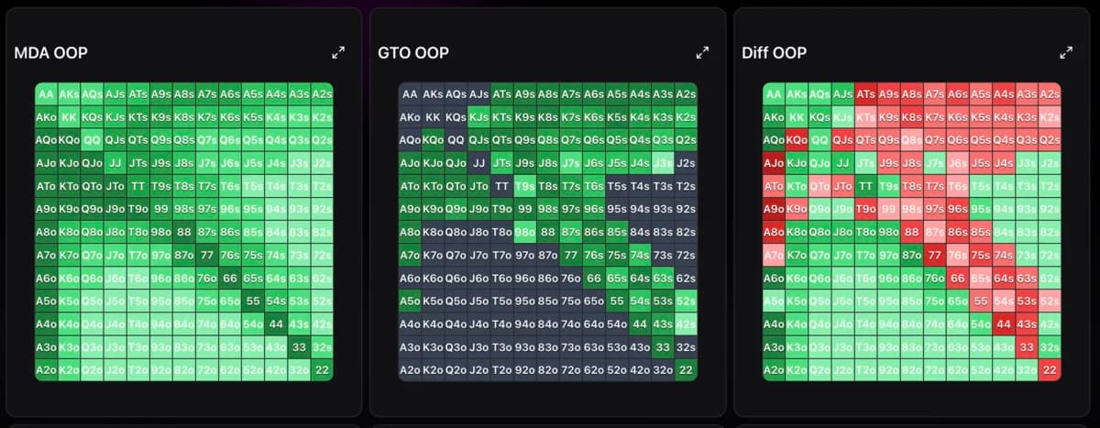Pick the A2s cell in Diff OOP grid
The width and height of the screenshot is (1100, 428).
tap(1050, 93)
